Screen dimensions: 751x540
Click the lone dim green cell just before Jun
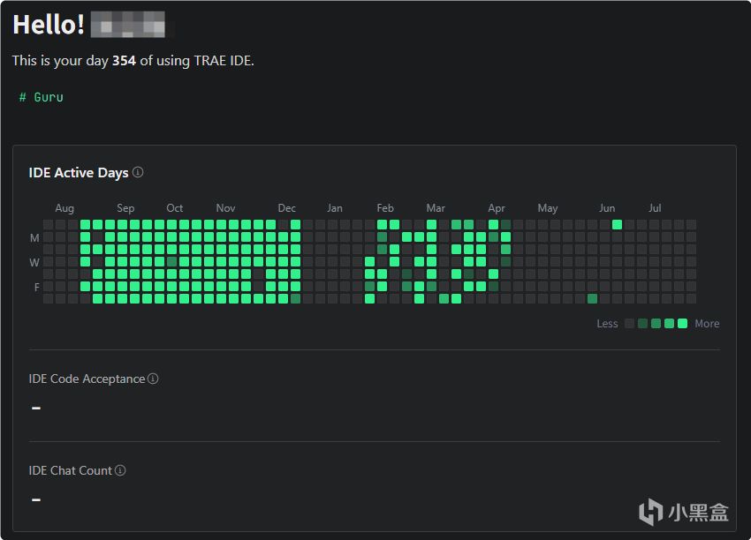[x=592, y=298]
